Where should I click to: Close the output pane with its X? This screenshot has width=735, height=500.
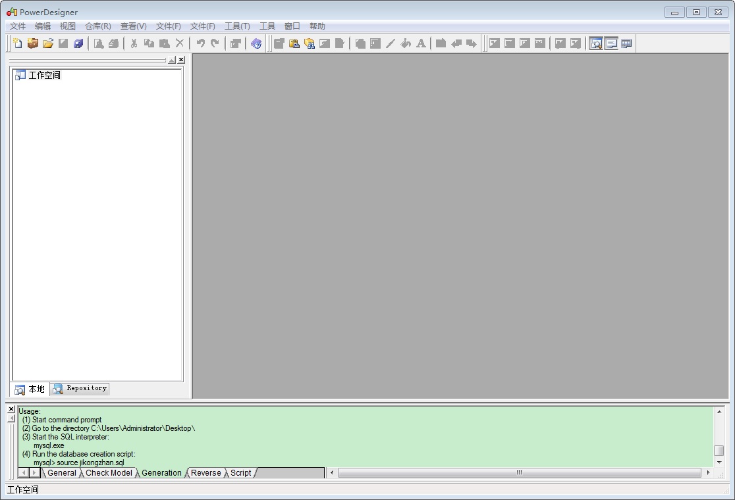[12, 409]
